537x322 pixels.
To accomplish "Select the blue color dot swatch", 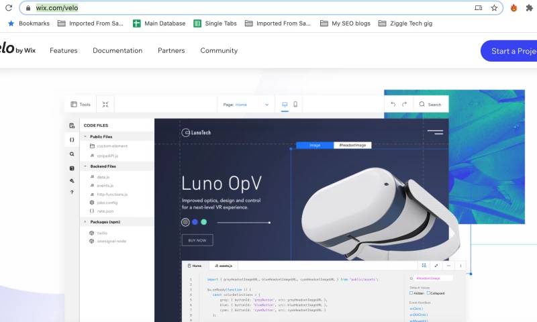I will point(195,222).
